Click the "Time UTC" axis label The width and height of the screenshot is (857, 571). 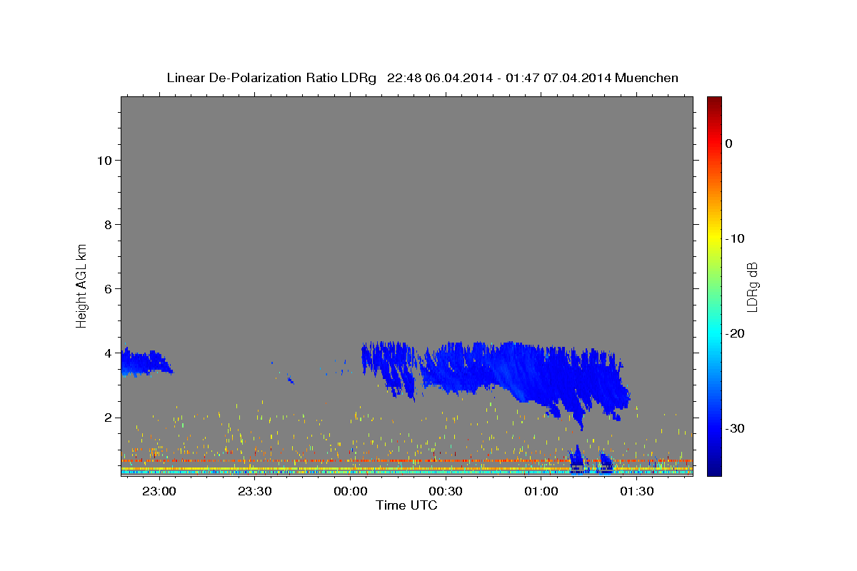406,505
